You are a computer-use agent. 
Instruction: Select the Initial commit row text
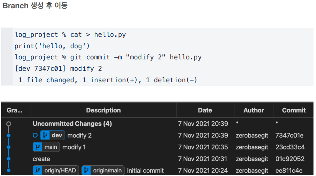click(145, 171)
